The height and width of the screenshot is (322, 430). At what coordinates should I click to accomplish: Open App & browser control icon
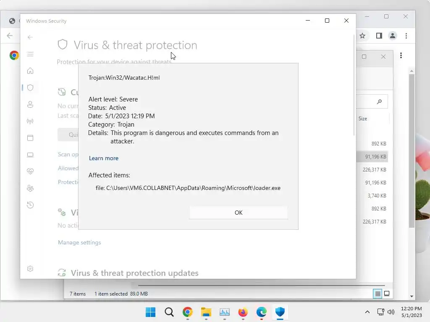coord(30,138)
